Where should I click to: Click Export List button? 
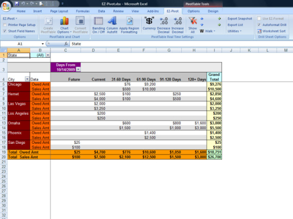click(x=235, y=25)
